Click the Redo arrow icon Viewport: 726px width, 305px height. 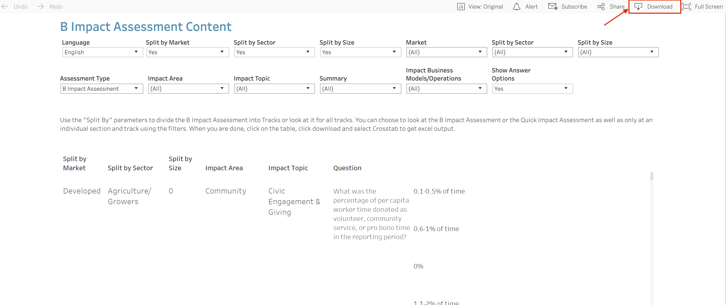(41, 7)
